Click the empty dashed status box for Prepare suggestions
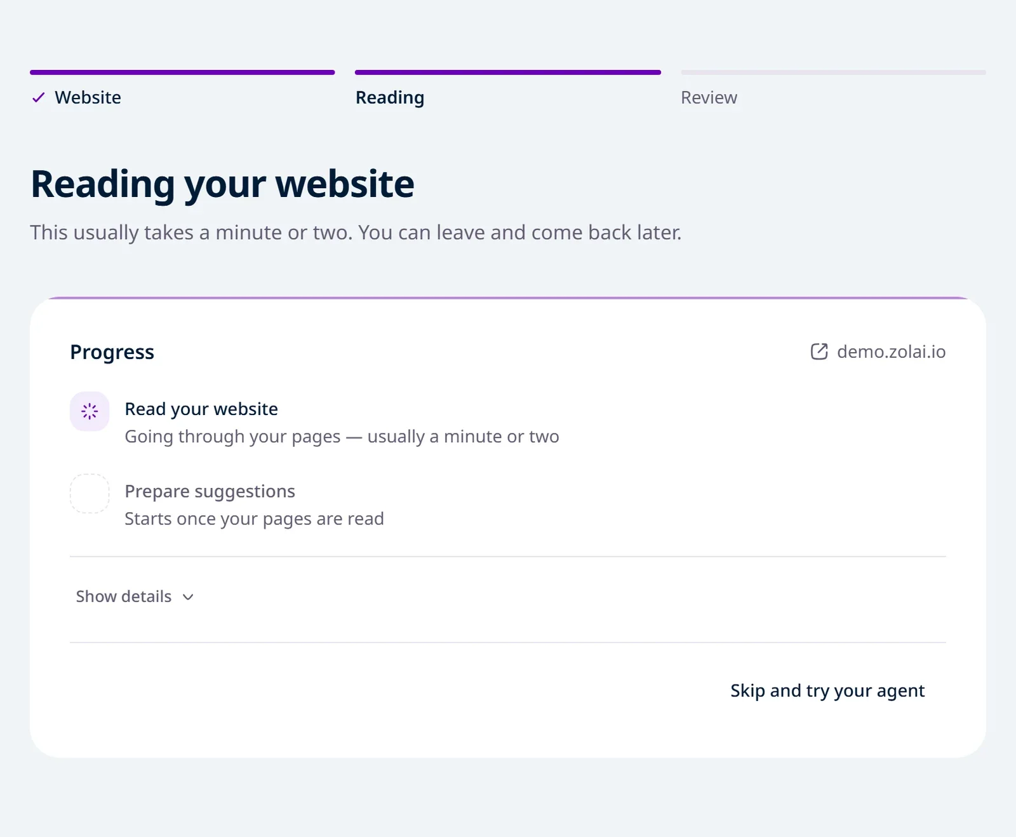 90,493
